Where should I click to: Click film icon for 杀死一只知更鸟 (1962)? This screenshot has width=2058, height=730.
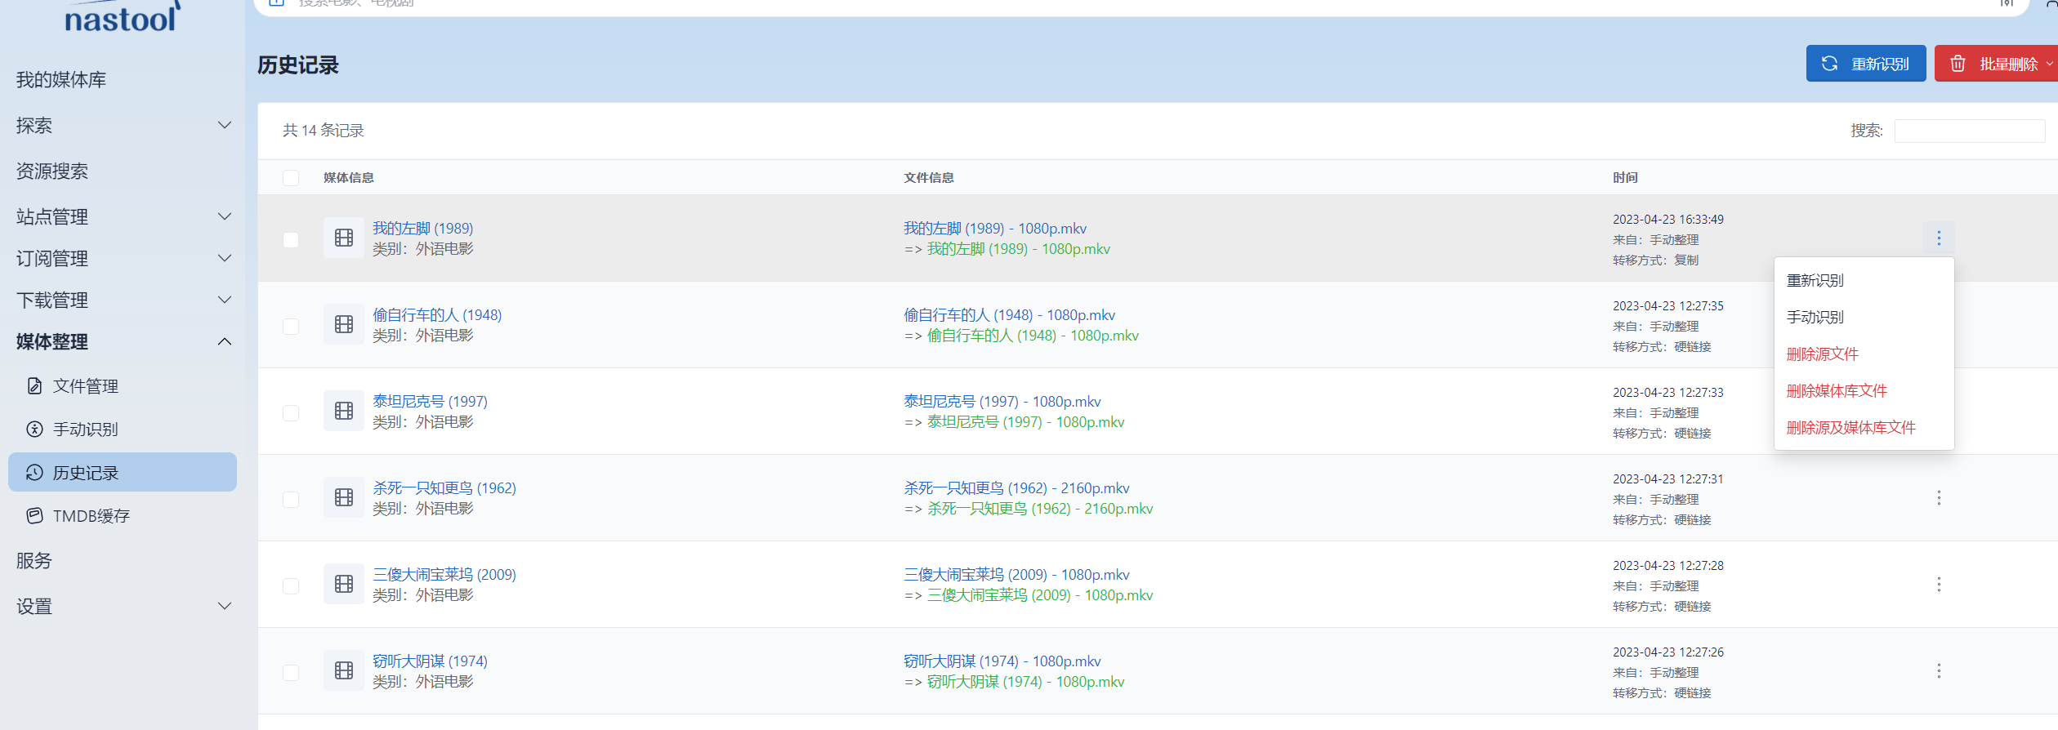(344, 497)
